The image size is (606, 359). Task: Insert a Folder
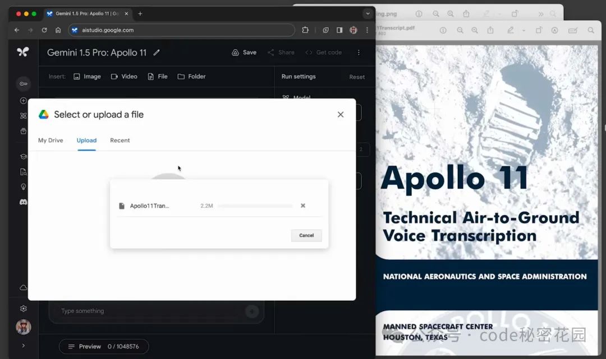(192, 76)
